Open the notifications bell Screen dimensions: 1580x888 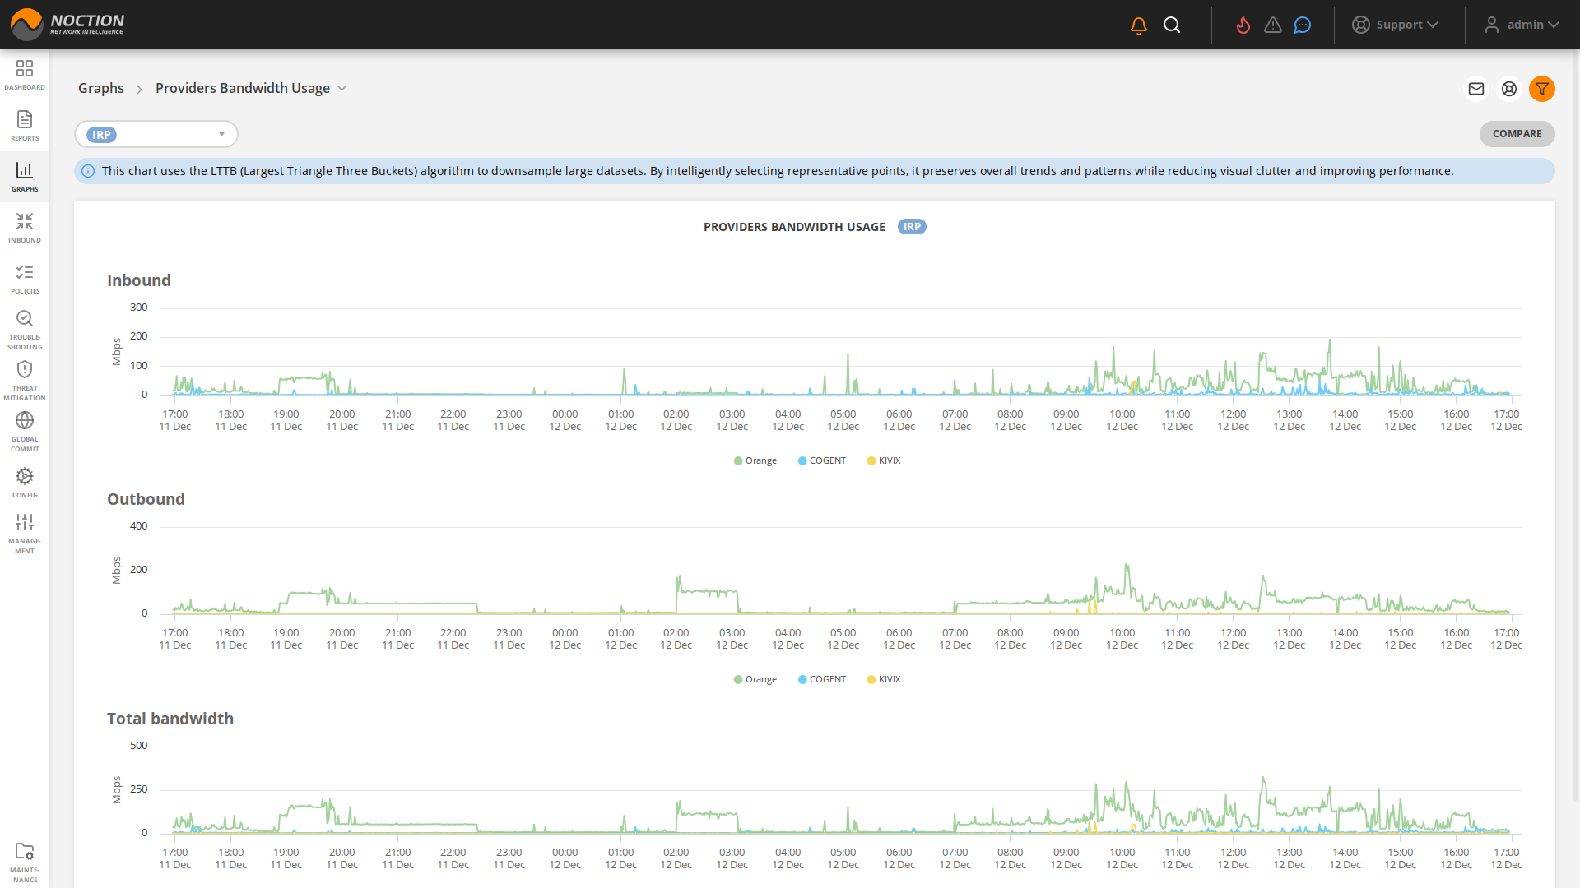pos(1138,25)
